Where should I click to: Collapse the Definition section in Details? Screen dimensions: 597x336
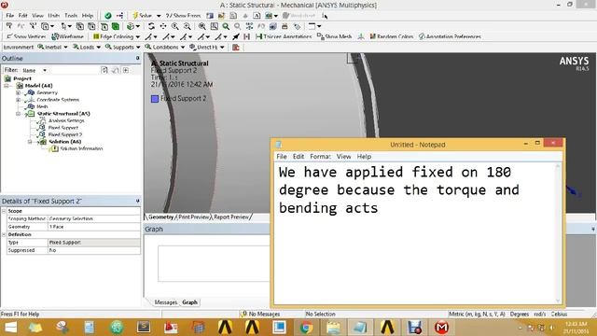[4, 234]
